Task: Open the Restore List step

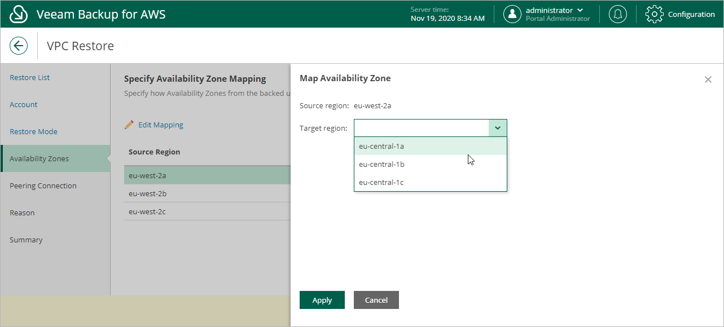Action: coord(30,77)
